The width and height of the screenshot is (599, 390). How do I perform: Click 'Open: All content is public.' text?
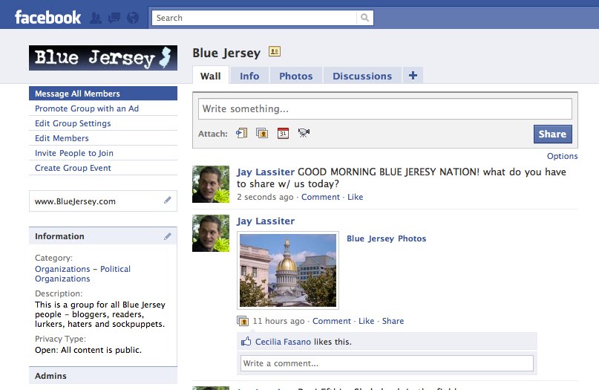coord(88,350)
